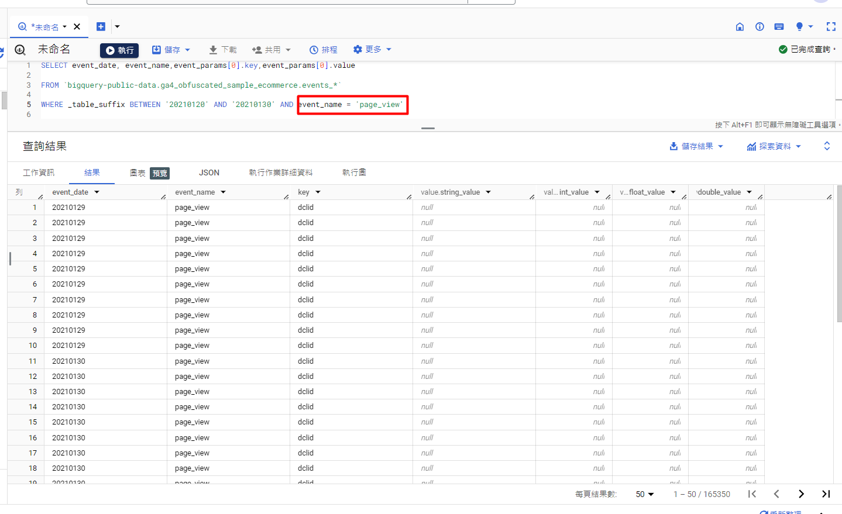
Task: Click the 查詢結果 heading
Action: point(44,146)
